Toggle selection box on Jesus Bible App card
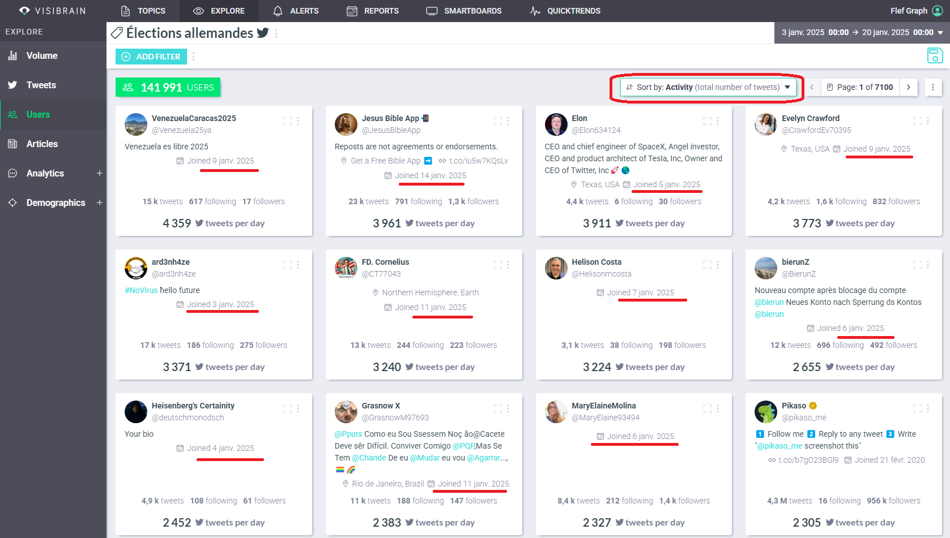This screenshot has height=538, width=950. pyautogui.click(x=497, y=121)
